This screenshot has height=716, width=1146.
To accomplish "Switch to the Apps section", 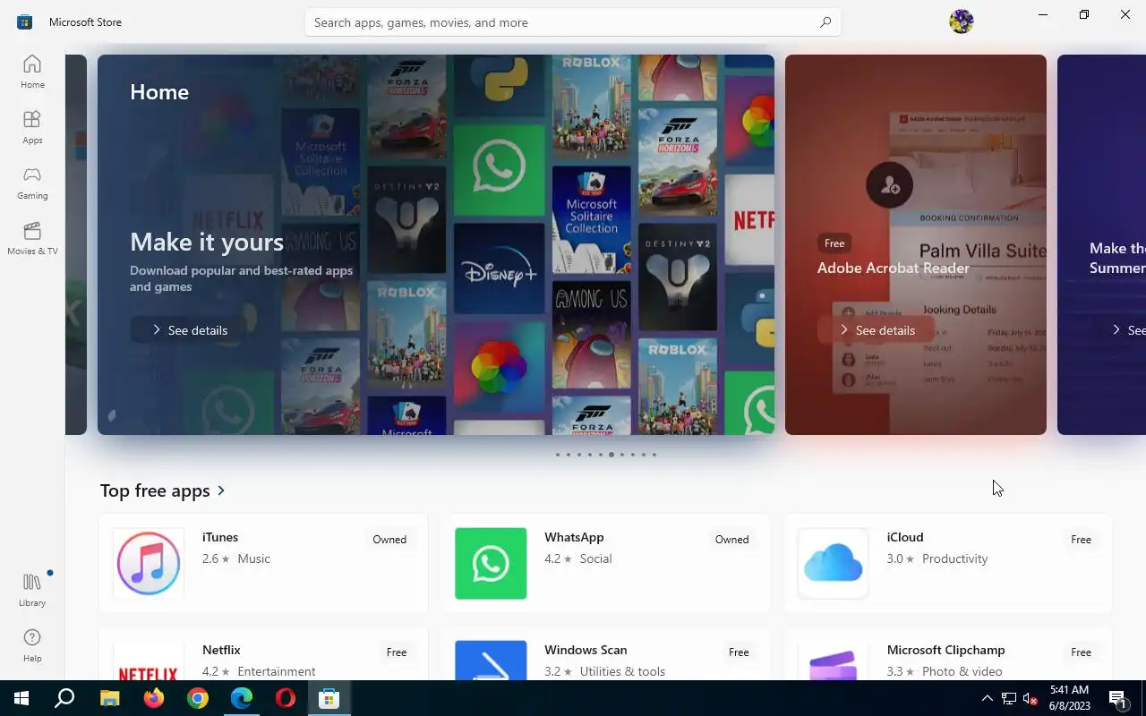I will click(32, 127).
